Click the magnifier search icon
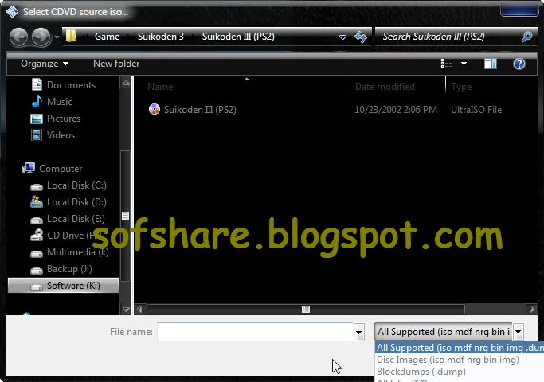Image resolution: width=544 pixels, height=382 pixels. pos(526,37)
